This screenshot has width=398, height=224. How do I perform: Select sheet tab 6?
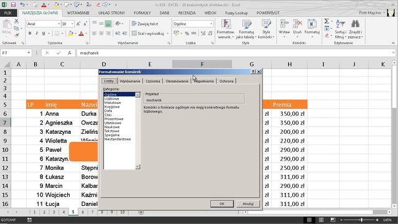click(83, 212)
